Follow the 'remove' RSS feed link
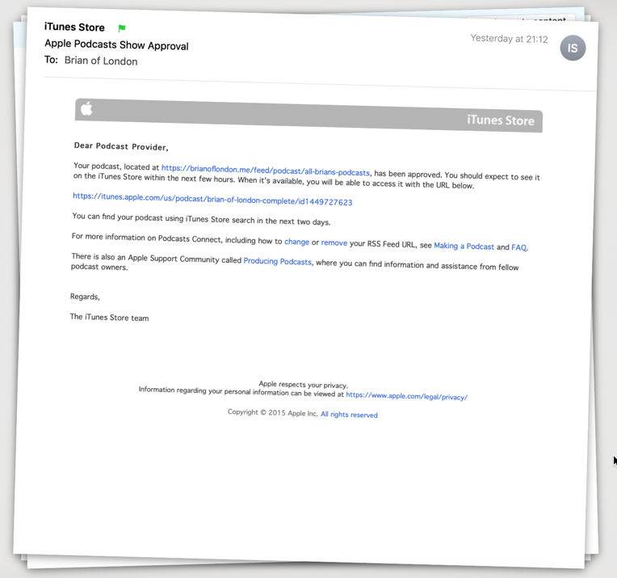Viewport: 617px width, 578px height. [x=334, y=243]
